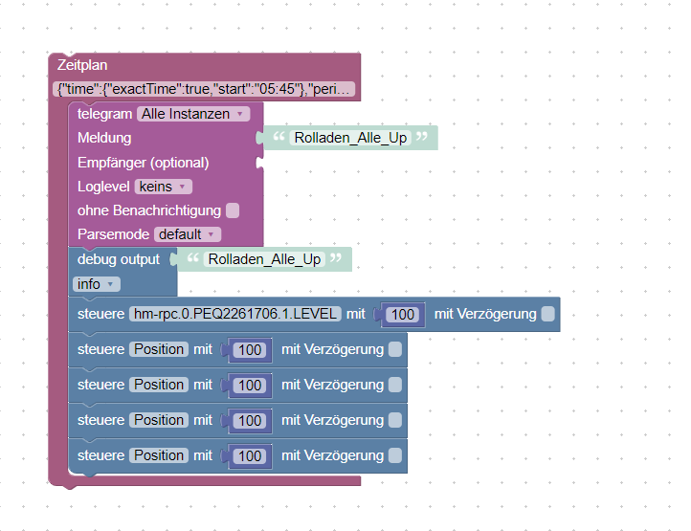Select object ID hm-rpc.0.PEQ2261706.1.LEVEL

click(235, 314)
